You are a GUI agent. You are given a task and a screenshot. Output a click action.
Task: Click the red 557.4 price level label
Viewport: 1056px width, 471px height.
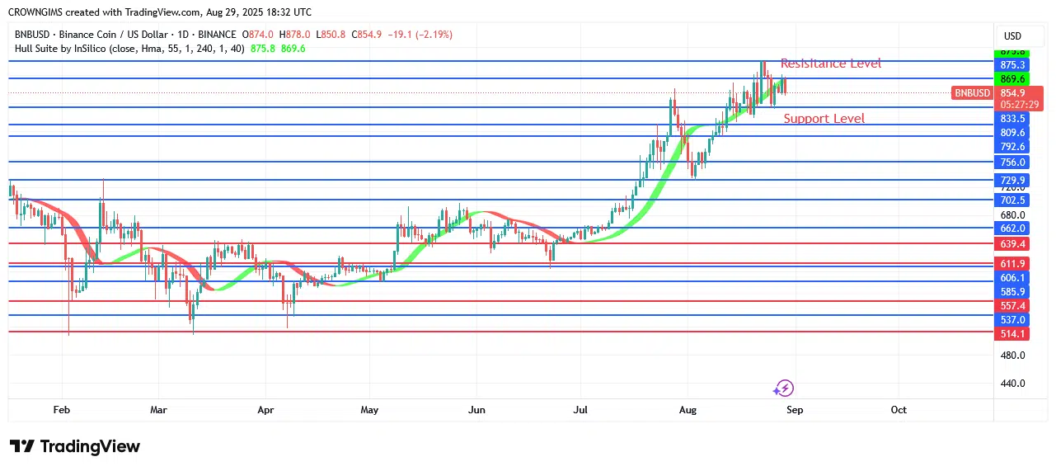(x=1011, y=305)
